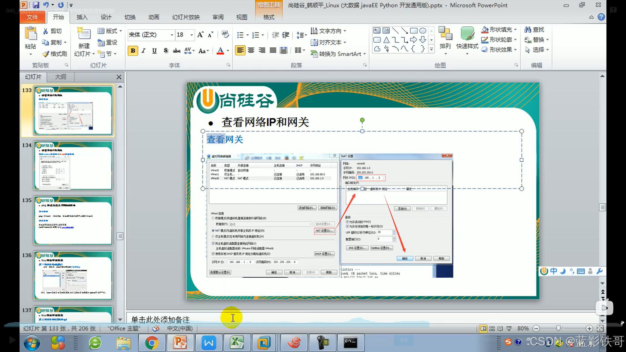Click the Find (查找) button
The image size is (626, 352).
click(534, 30)
